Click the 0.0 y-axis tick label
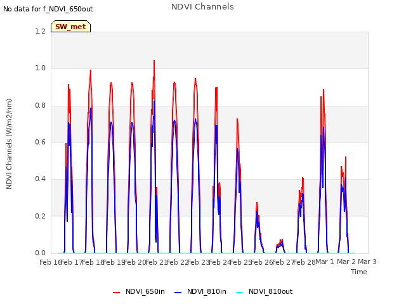 pos(40,253)
